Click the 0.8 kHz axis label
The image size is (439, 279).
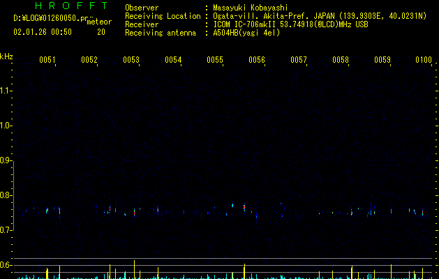pyautogui.click(x=6, y=195)
